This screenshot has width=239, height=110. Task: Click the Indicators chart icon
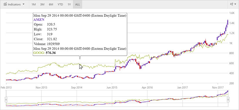click(x=5, y=4)
